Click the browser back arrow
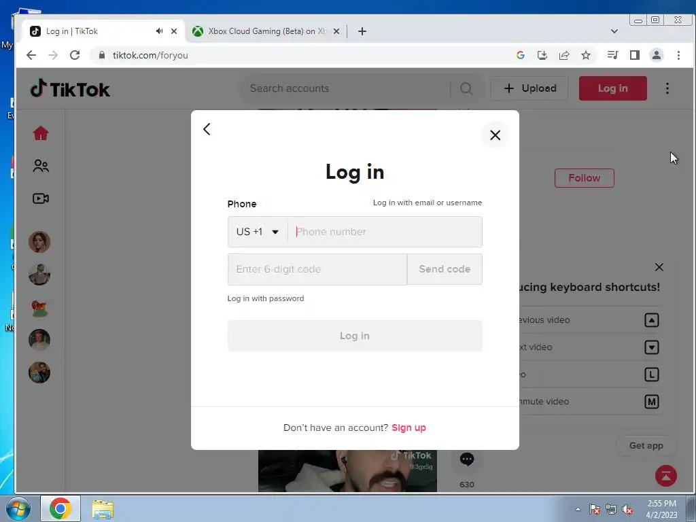This screenshot has width=696, height=522. (x=31, y=55)
